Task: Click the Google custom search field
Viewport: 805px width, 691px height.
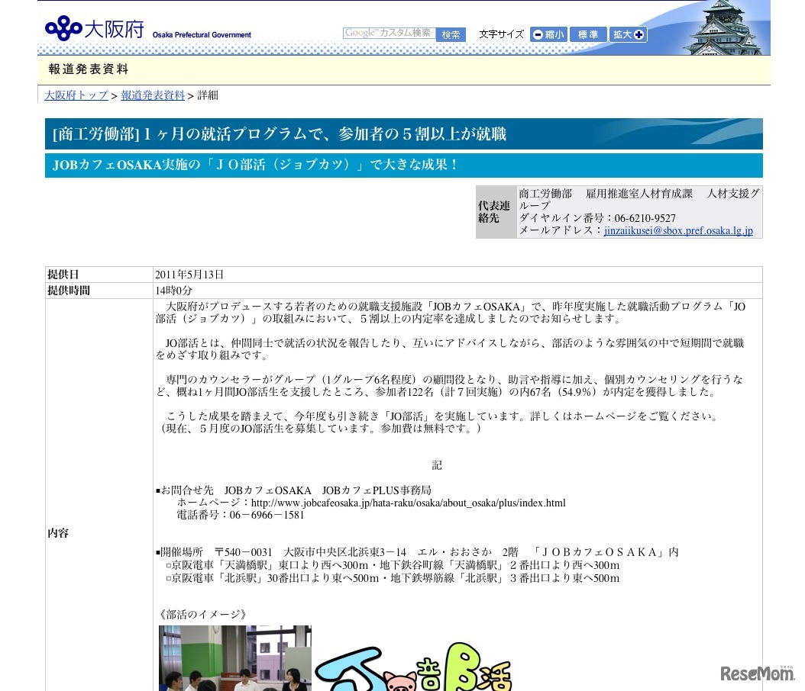Action: coord(390,34)
